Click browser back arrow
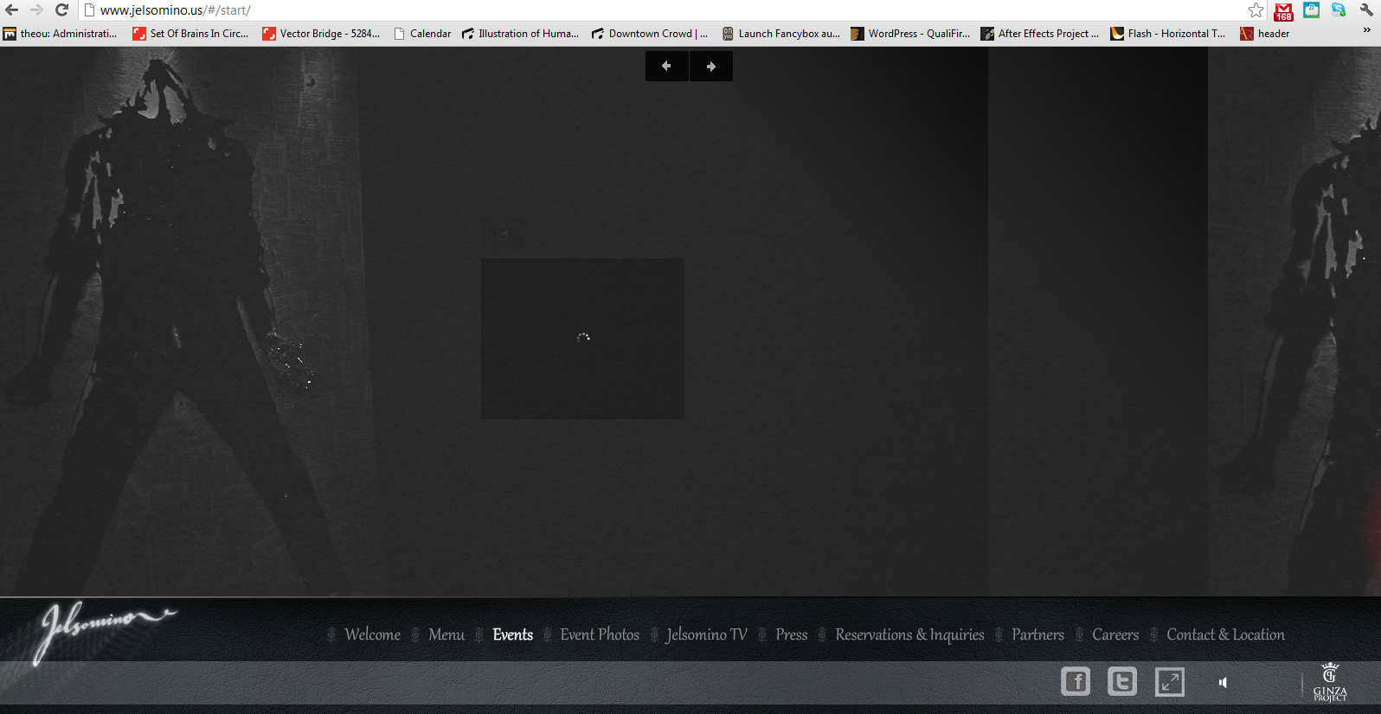The height and width of the screenshot is (714, 1381). click(12, 10)
